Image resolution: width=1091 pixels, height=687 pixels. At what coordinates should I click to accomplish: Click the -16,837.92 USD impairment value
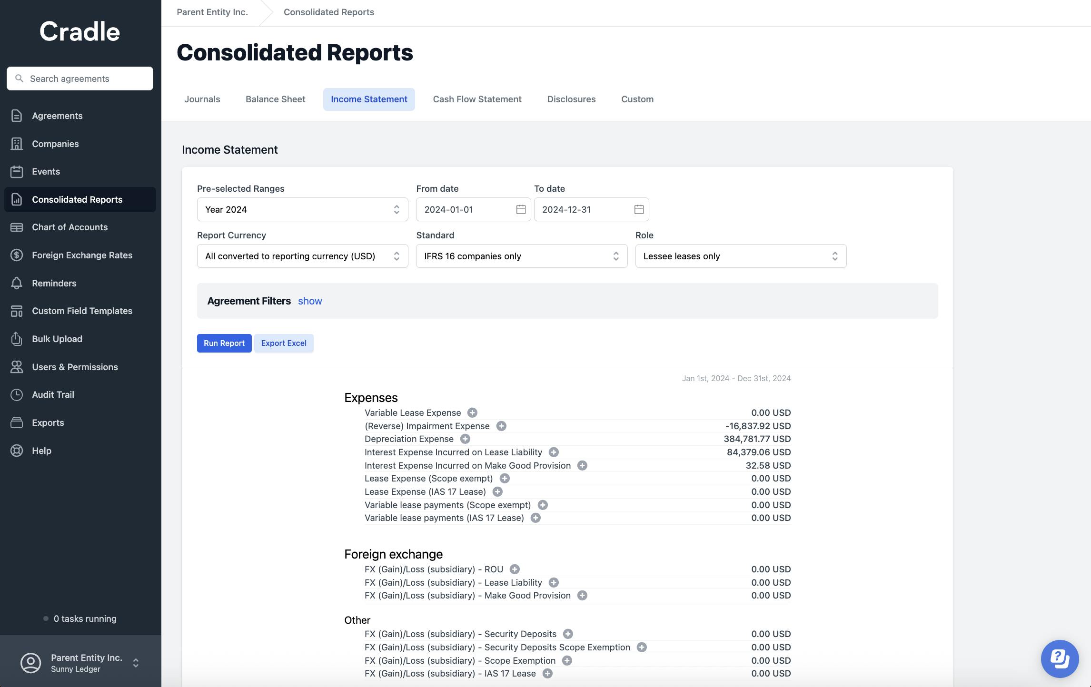tap(758, 426)
